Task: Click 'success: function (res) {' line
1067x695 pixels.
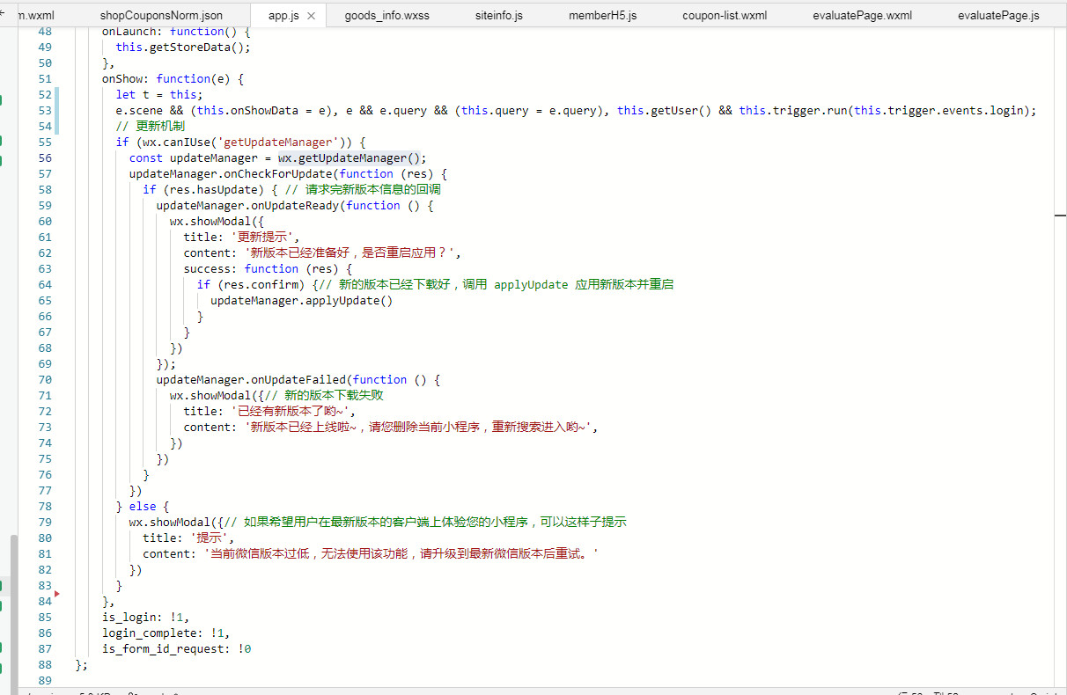Action: coord(268,268)
